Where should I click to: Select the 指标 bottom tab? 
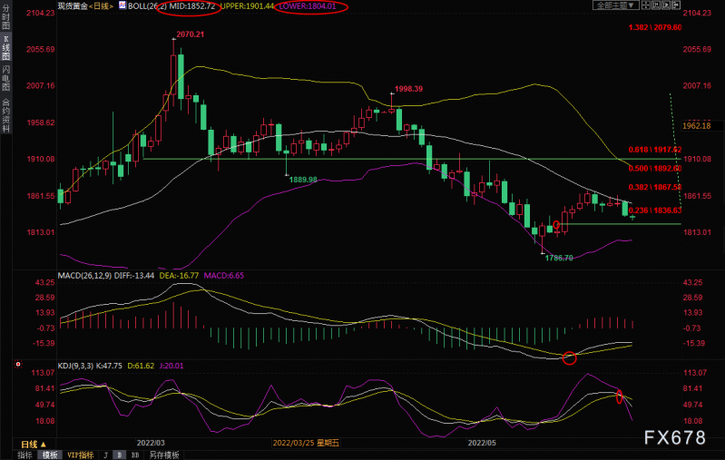pos(24,455)
